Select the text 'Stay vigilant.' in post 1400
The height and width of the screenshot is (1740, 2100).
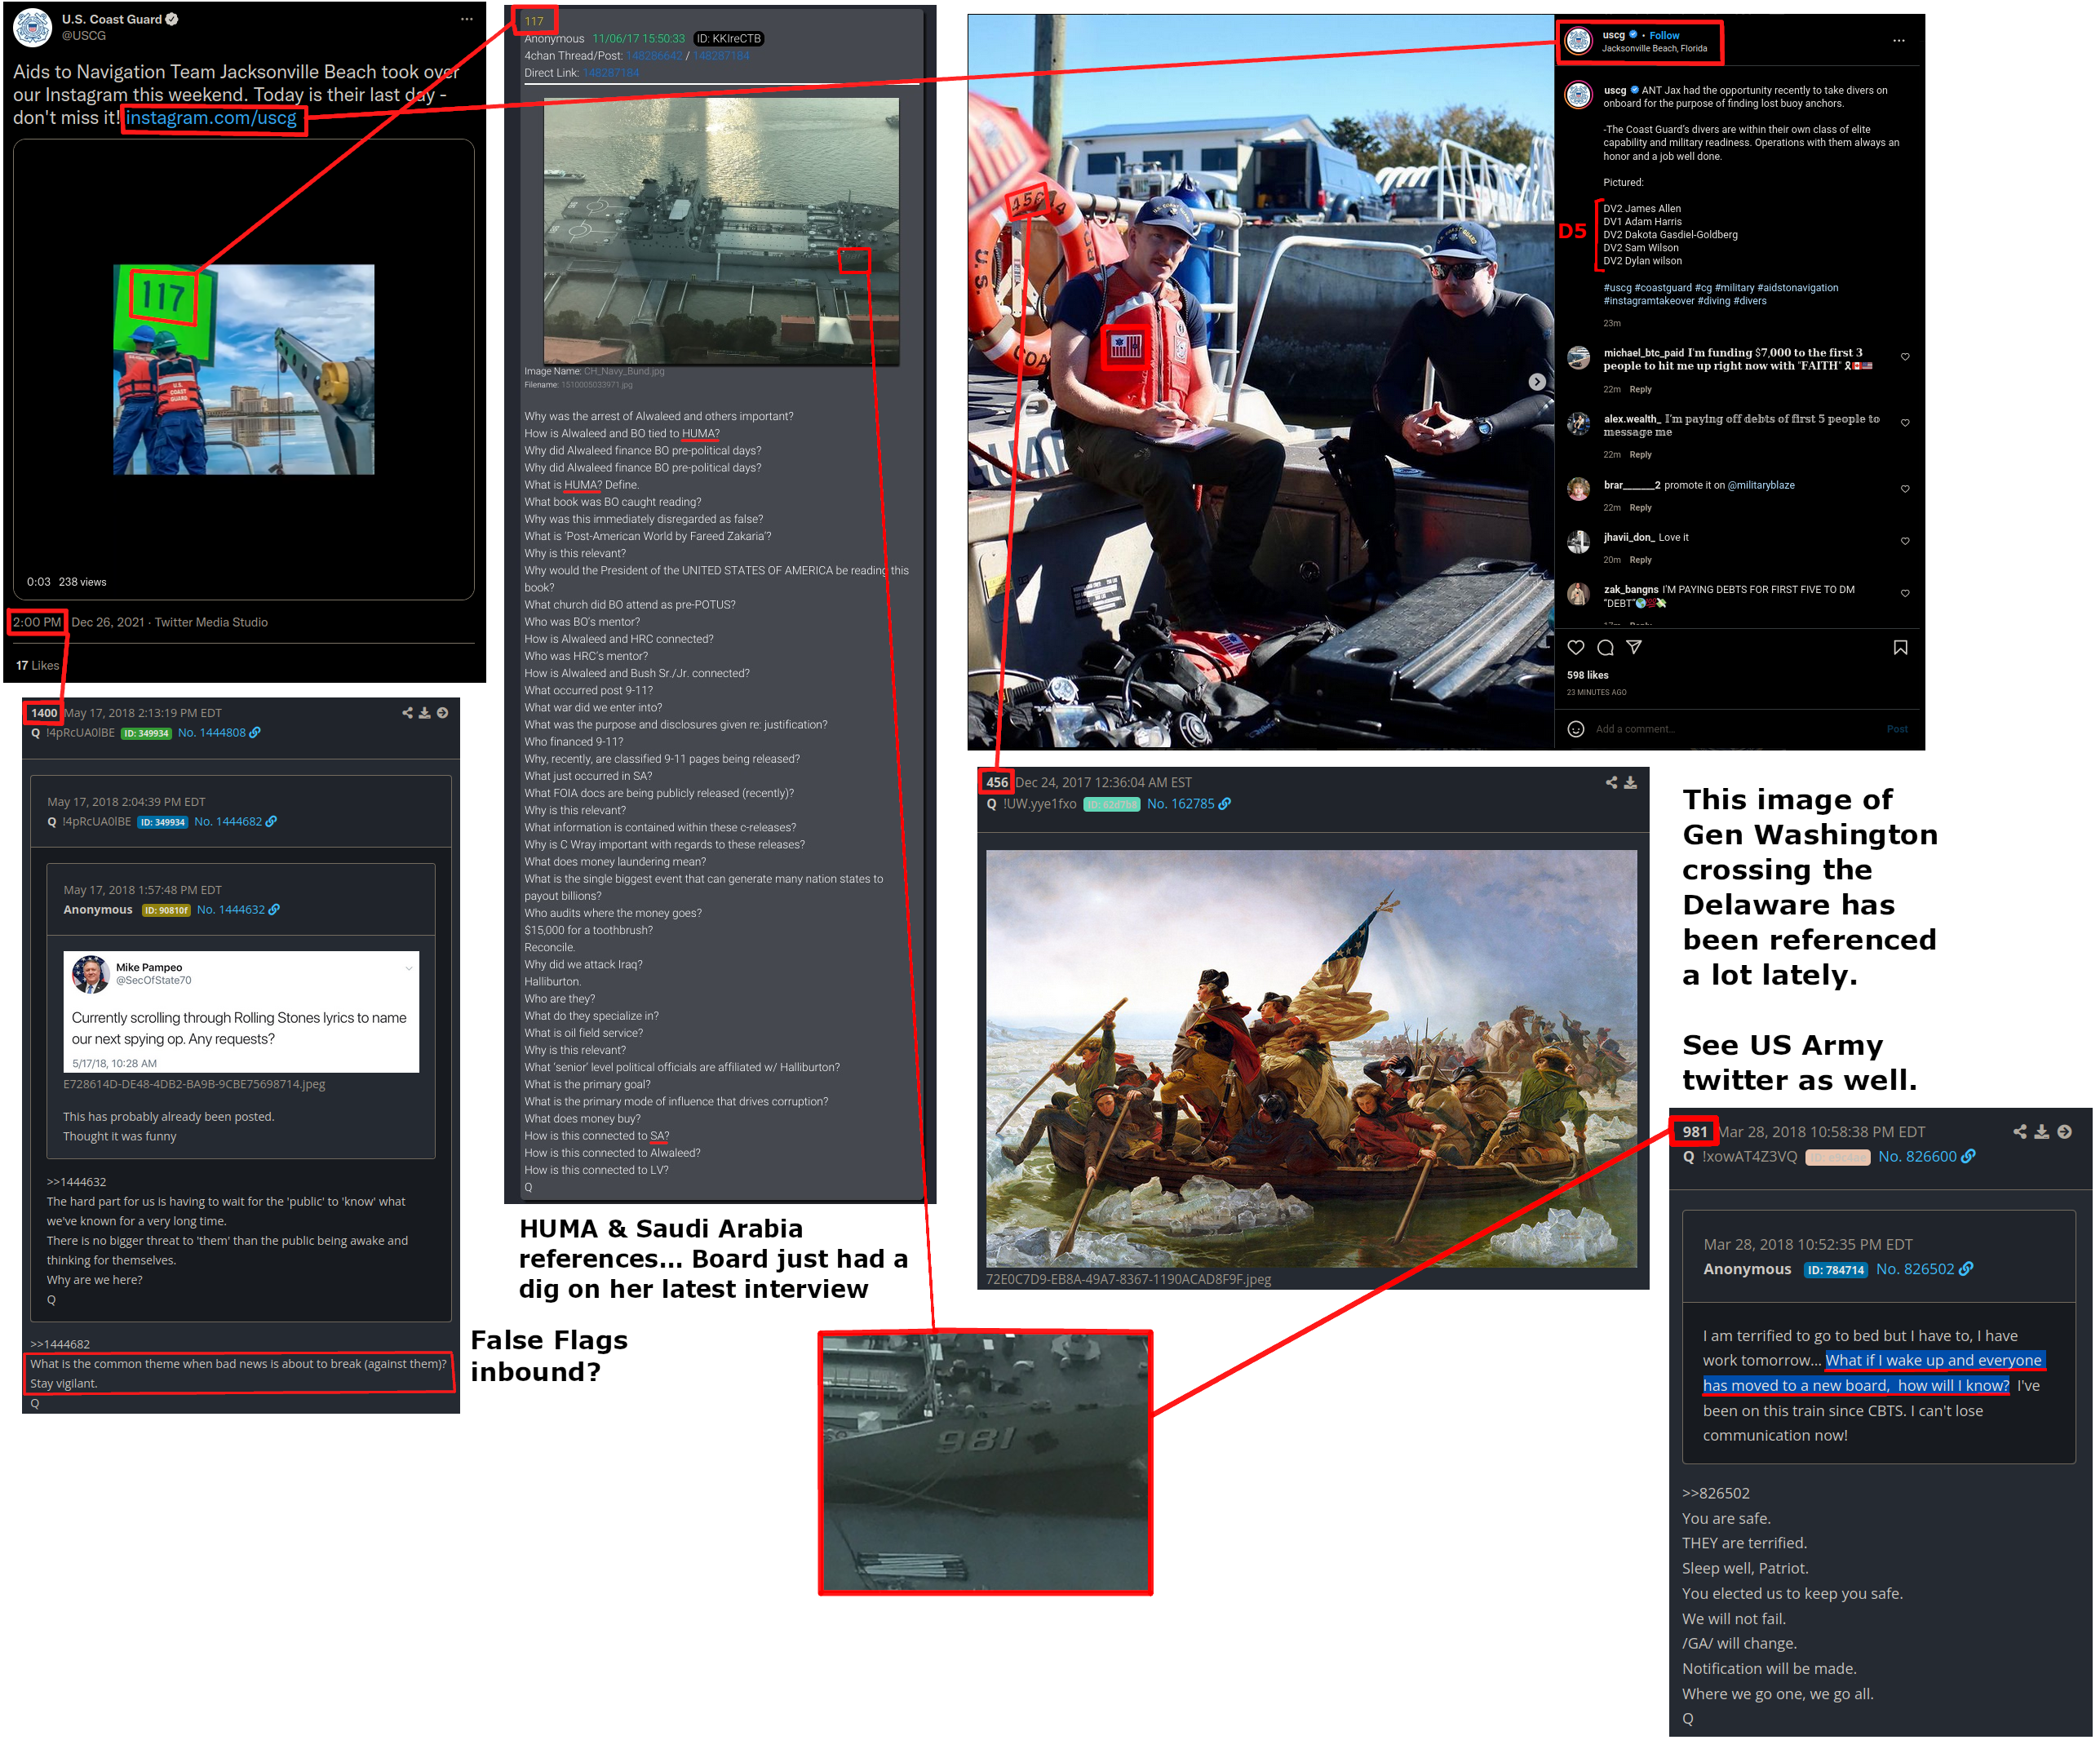tap(63, 1384)
